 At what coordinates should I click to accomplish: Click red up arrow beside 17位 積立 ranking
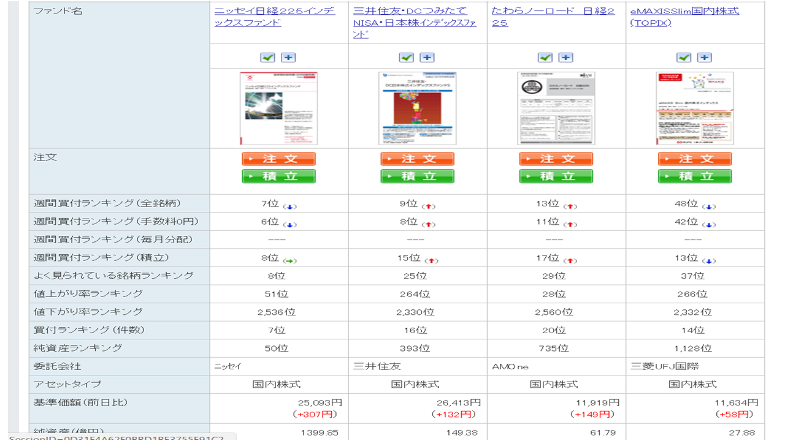[570, 260]
